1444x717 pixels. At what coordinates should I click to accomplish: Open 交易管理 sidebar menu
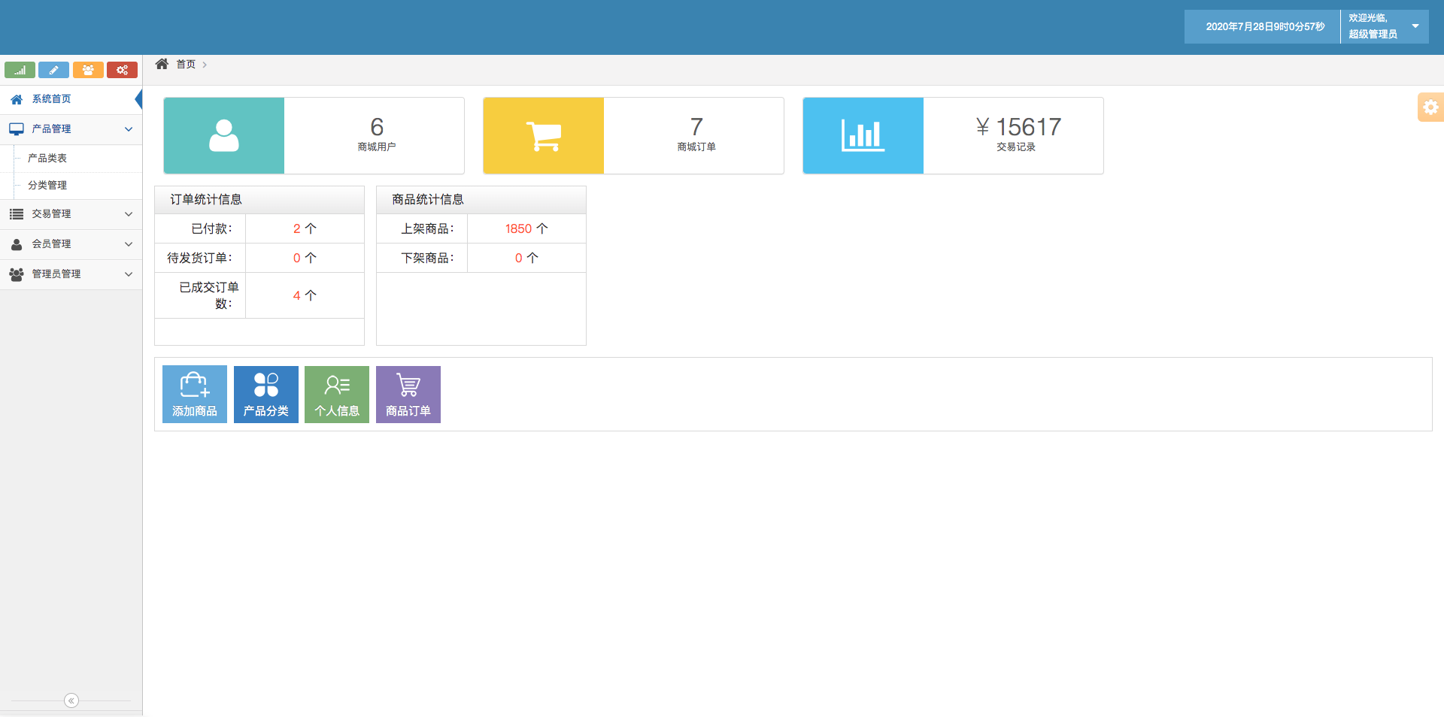[x=71, y=214]
